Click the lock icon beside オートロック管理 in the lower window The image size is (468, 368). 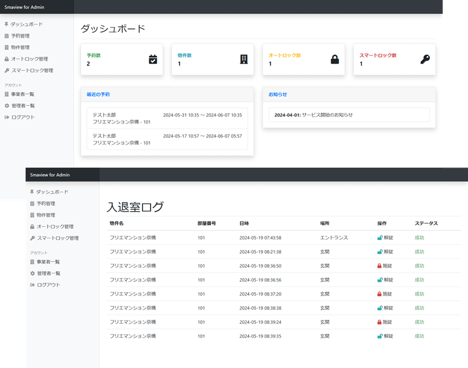32,227
